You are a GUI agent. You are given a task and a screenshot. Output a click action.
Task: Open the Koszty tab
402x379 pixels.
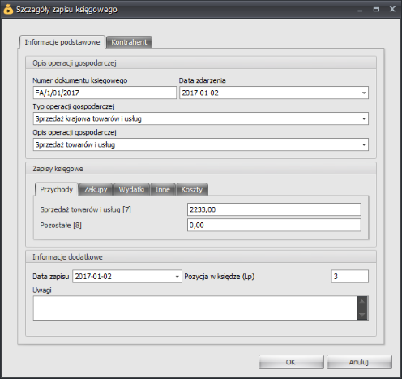point(192,189)
